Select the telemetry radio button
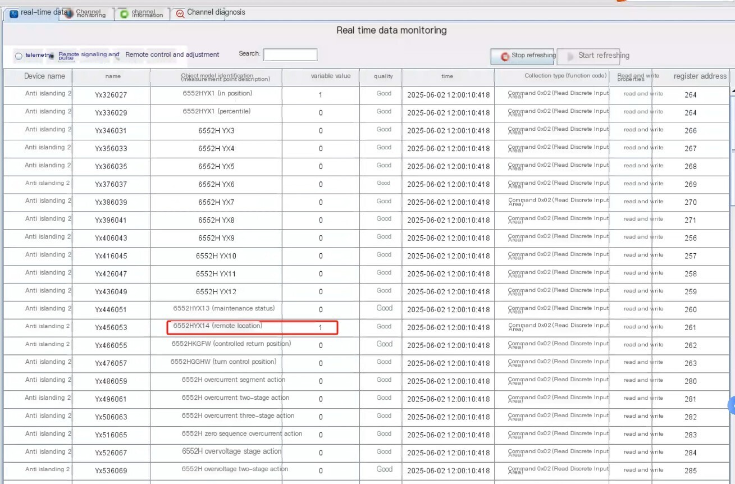 tap(19, 56)
